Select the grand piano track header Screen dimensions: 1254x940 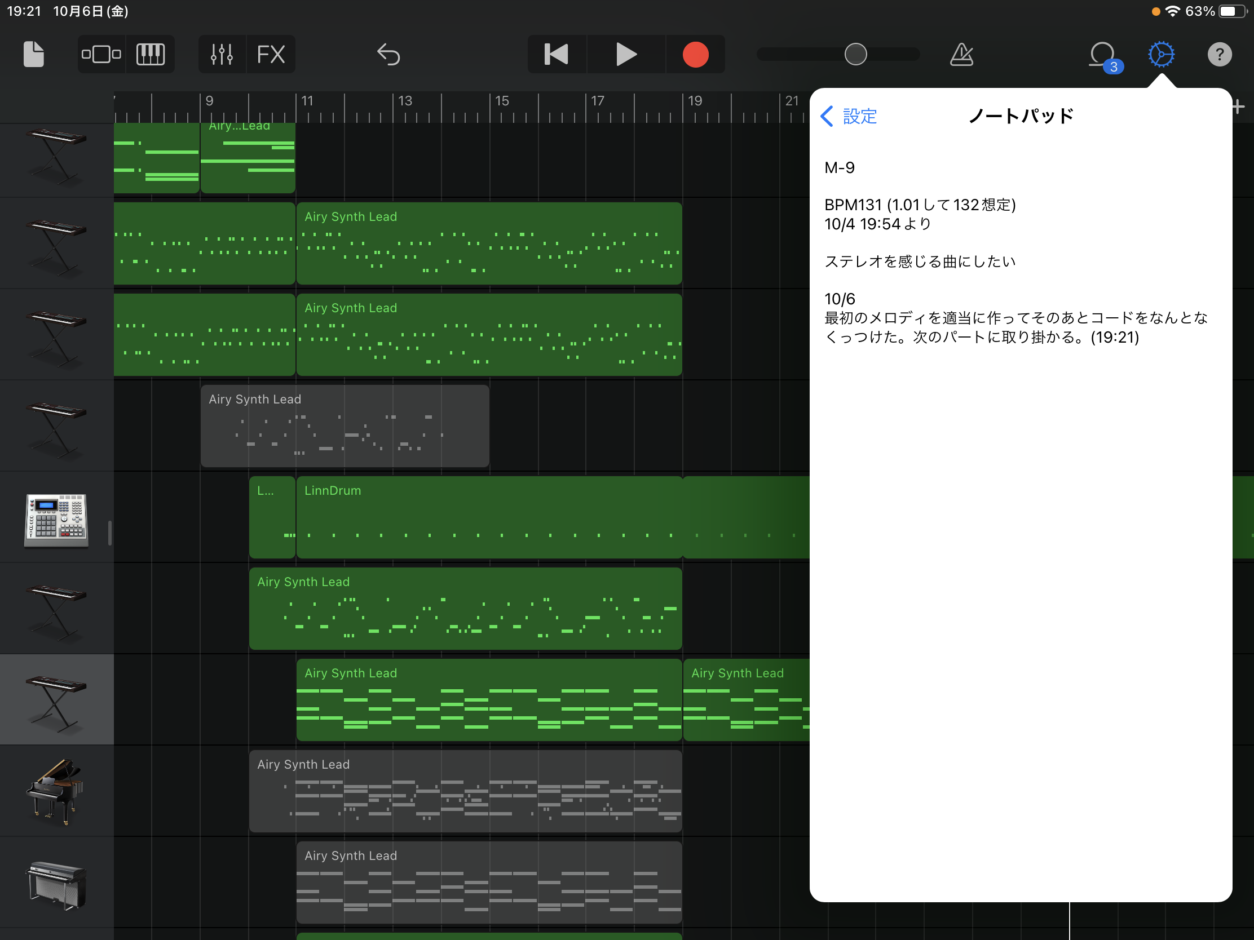click(x=57, y=791)
